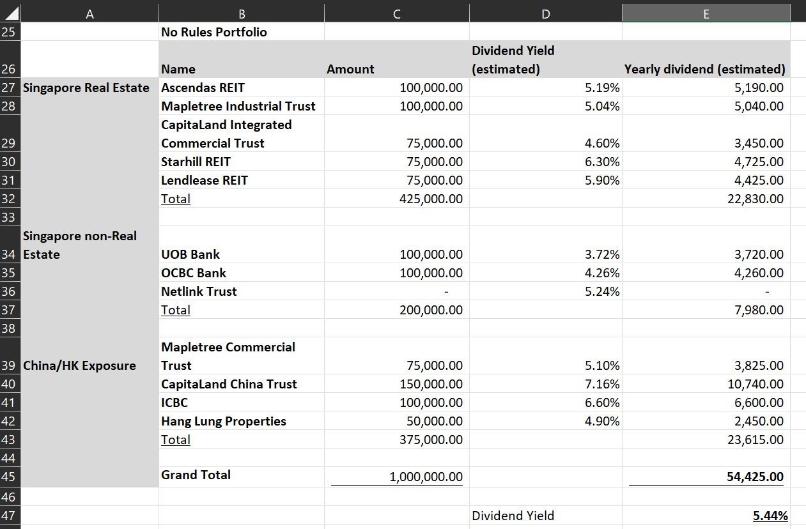The image size is (806, 529).
Task: Select row 46 via its row header
Action: pyautogui.click(x=10, y=497)
